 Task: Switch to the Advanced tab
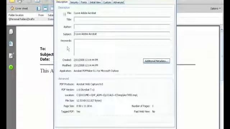[x=119, y=3]
